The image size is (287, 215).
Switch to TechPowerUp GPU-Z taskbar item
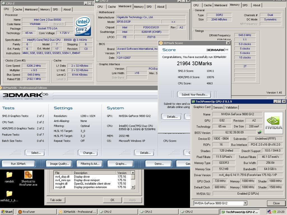click(x=240, y=212)
